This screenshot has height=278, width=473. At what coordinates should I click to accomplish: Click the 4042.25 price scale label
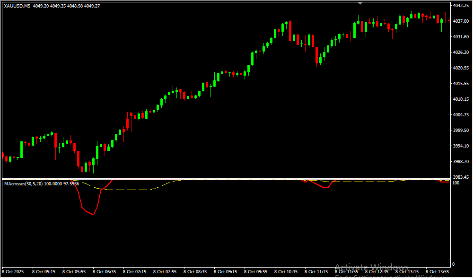[460, 6]
